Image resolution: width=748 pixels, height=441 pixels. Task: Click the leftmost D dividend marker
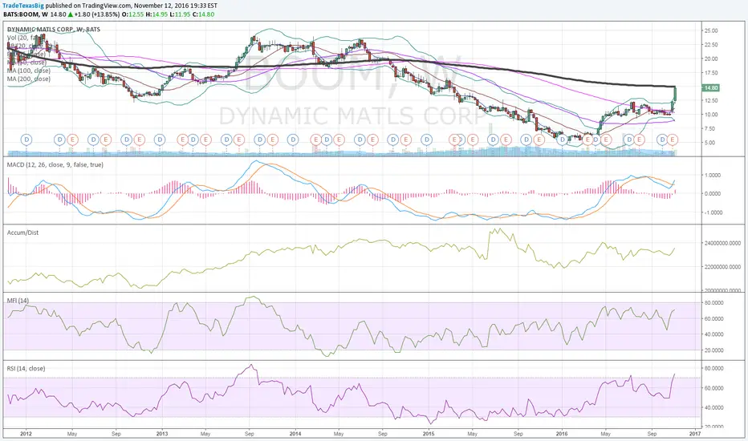(26, 140)
